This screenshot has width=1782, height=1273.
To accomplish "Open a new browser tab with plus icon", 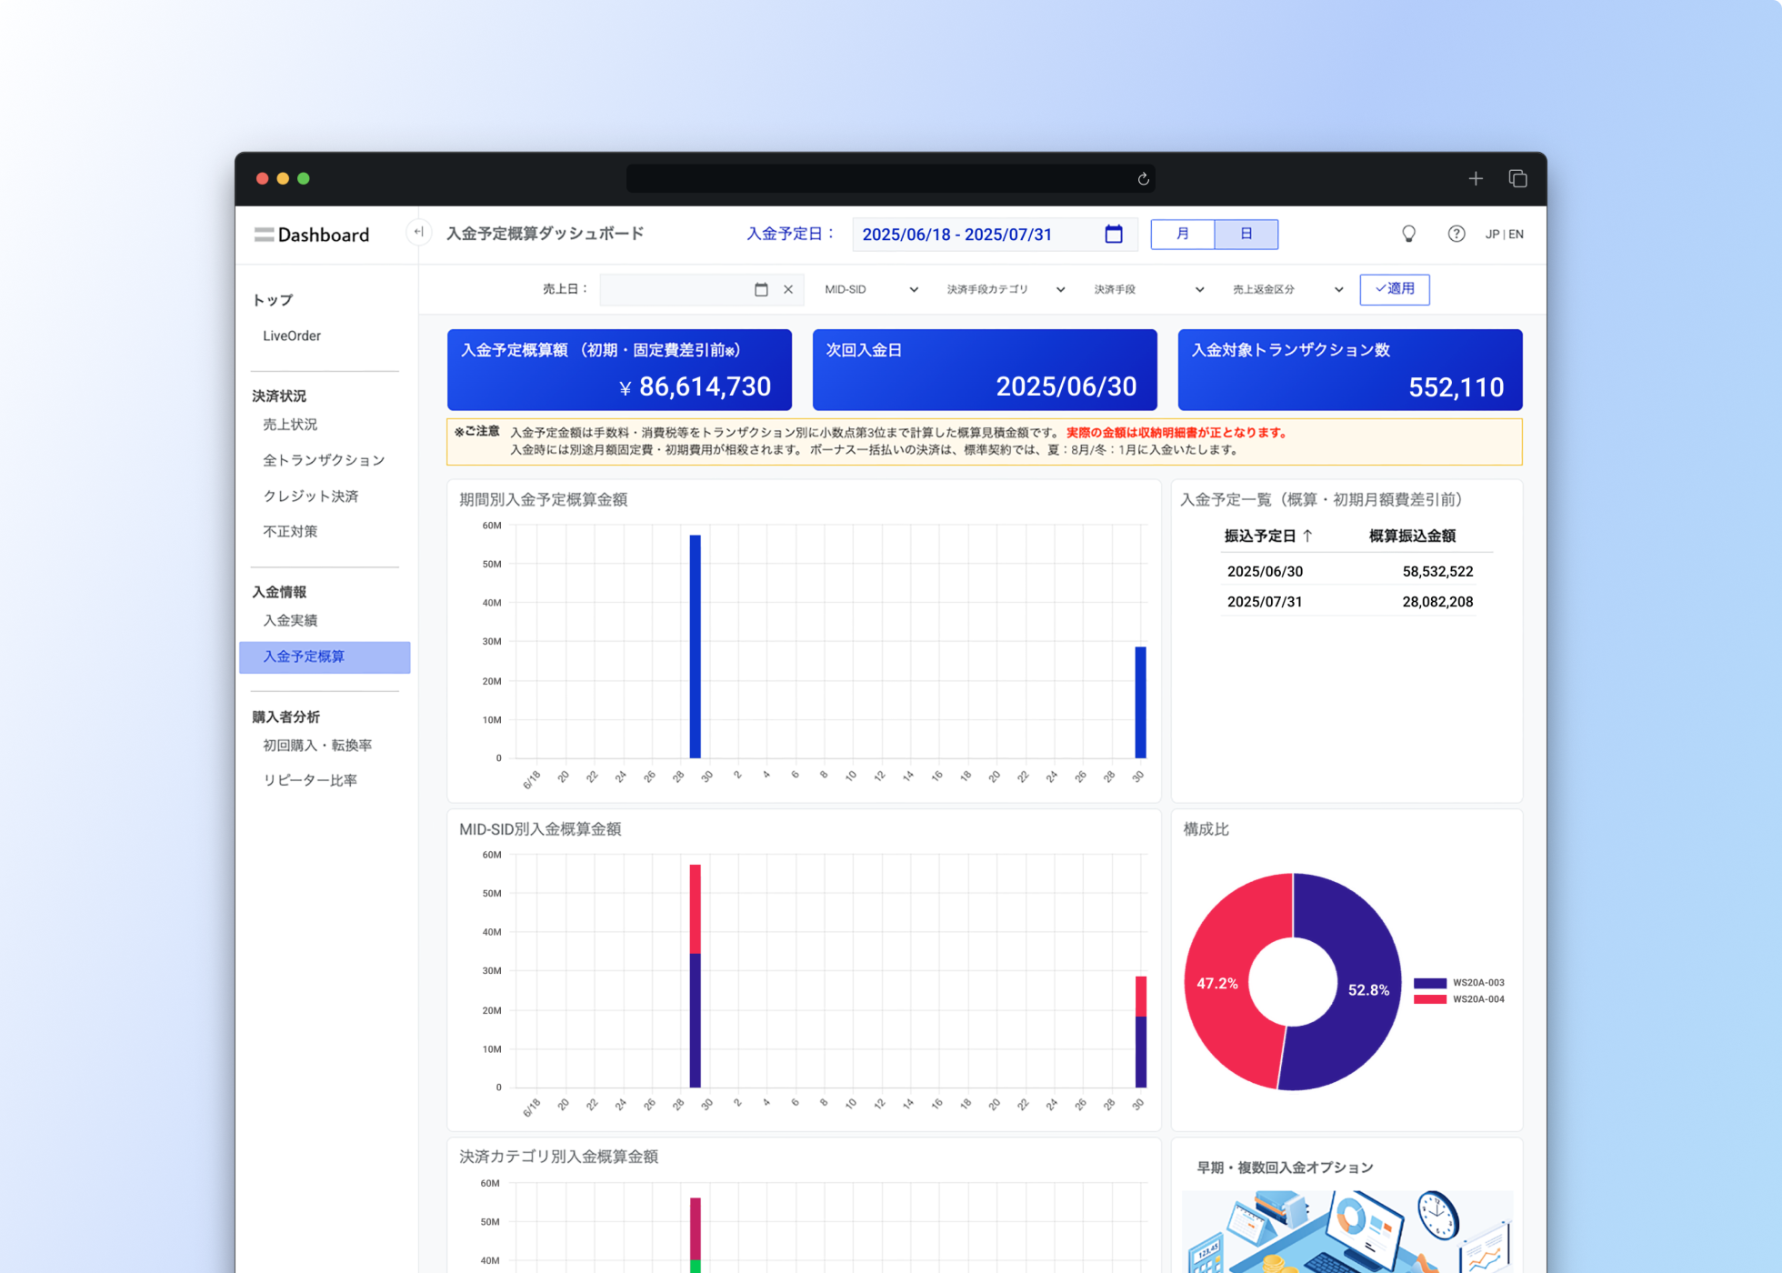I will pos(1476,179).
